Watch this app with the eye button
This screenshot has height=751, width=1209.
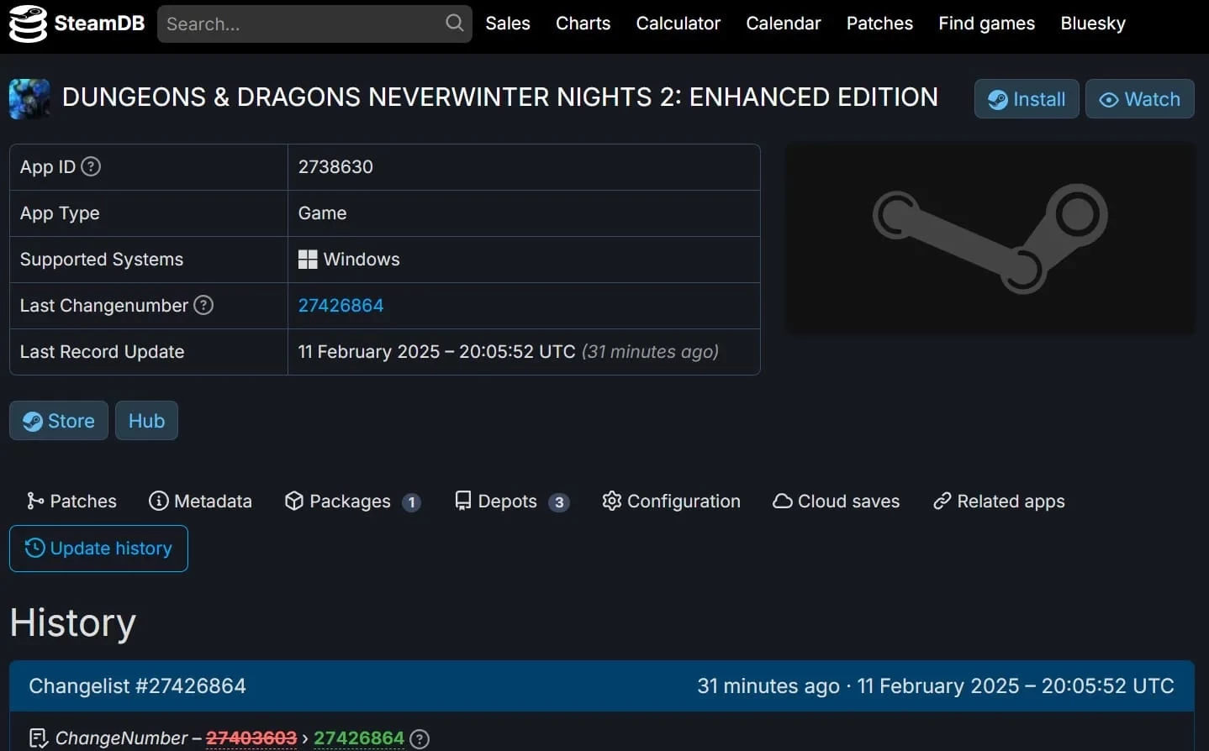point(1139,99)
